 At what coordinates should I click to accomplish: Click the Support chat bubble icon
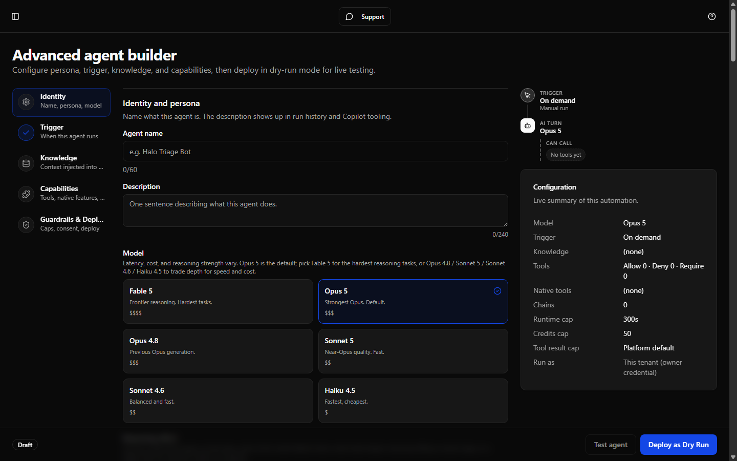tap(350, 17)
